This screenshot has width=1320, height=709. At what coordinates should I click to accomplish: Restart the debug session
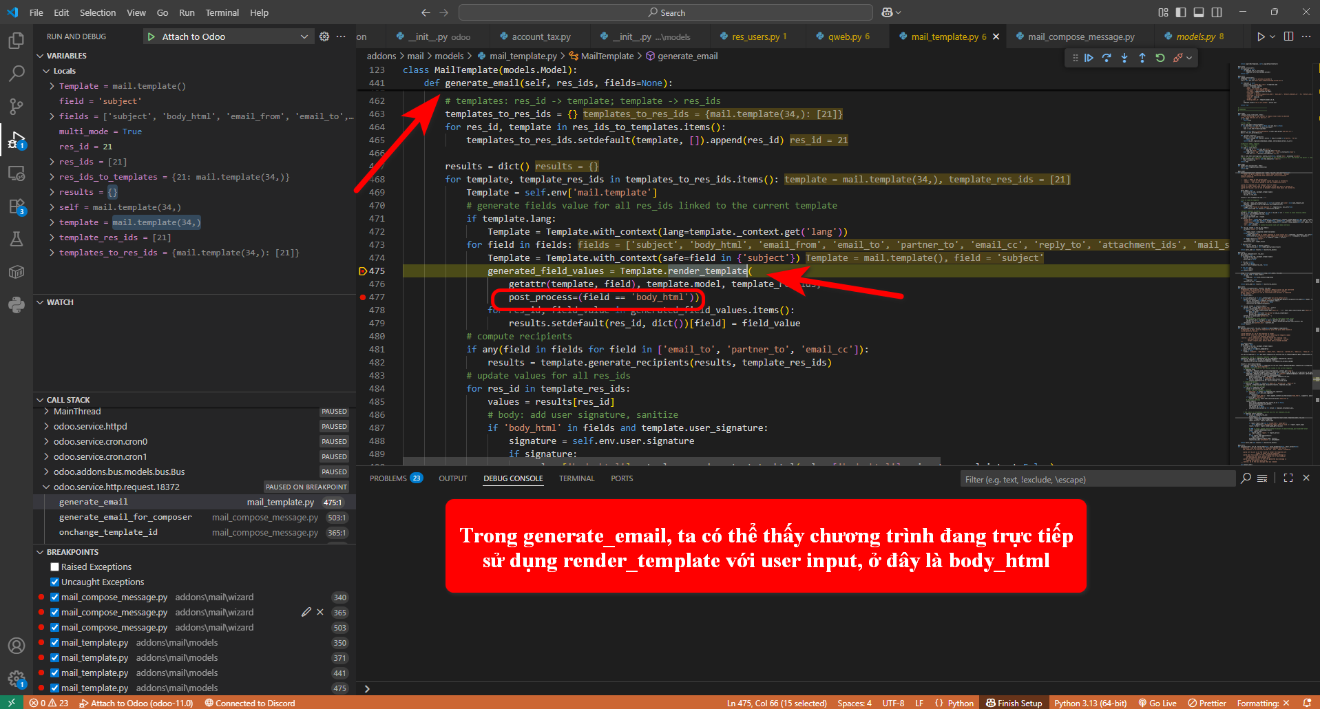(1160, 59)
